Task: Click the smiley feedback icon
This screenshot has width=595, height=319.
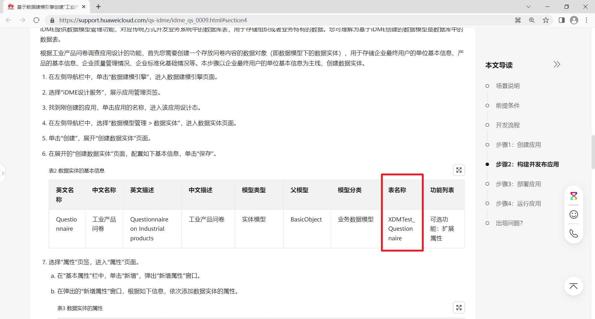Action: point(574,214)
